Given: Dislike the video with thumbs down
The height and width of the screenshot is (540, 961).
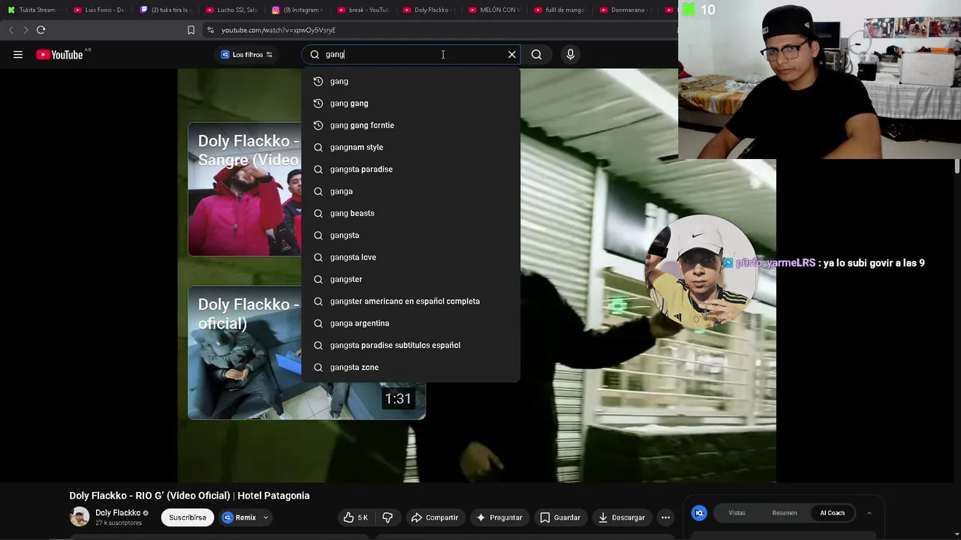Looking at the screenshot, I should point(387,517).
